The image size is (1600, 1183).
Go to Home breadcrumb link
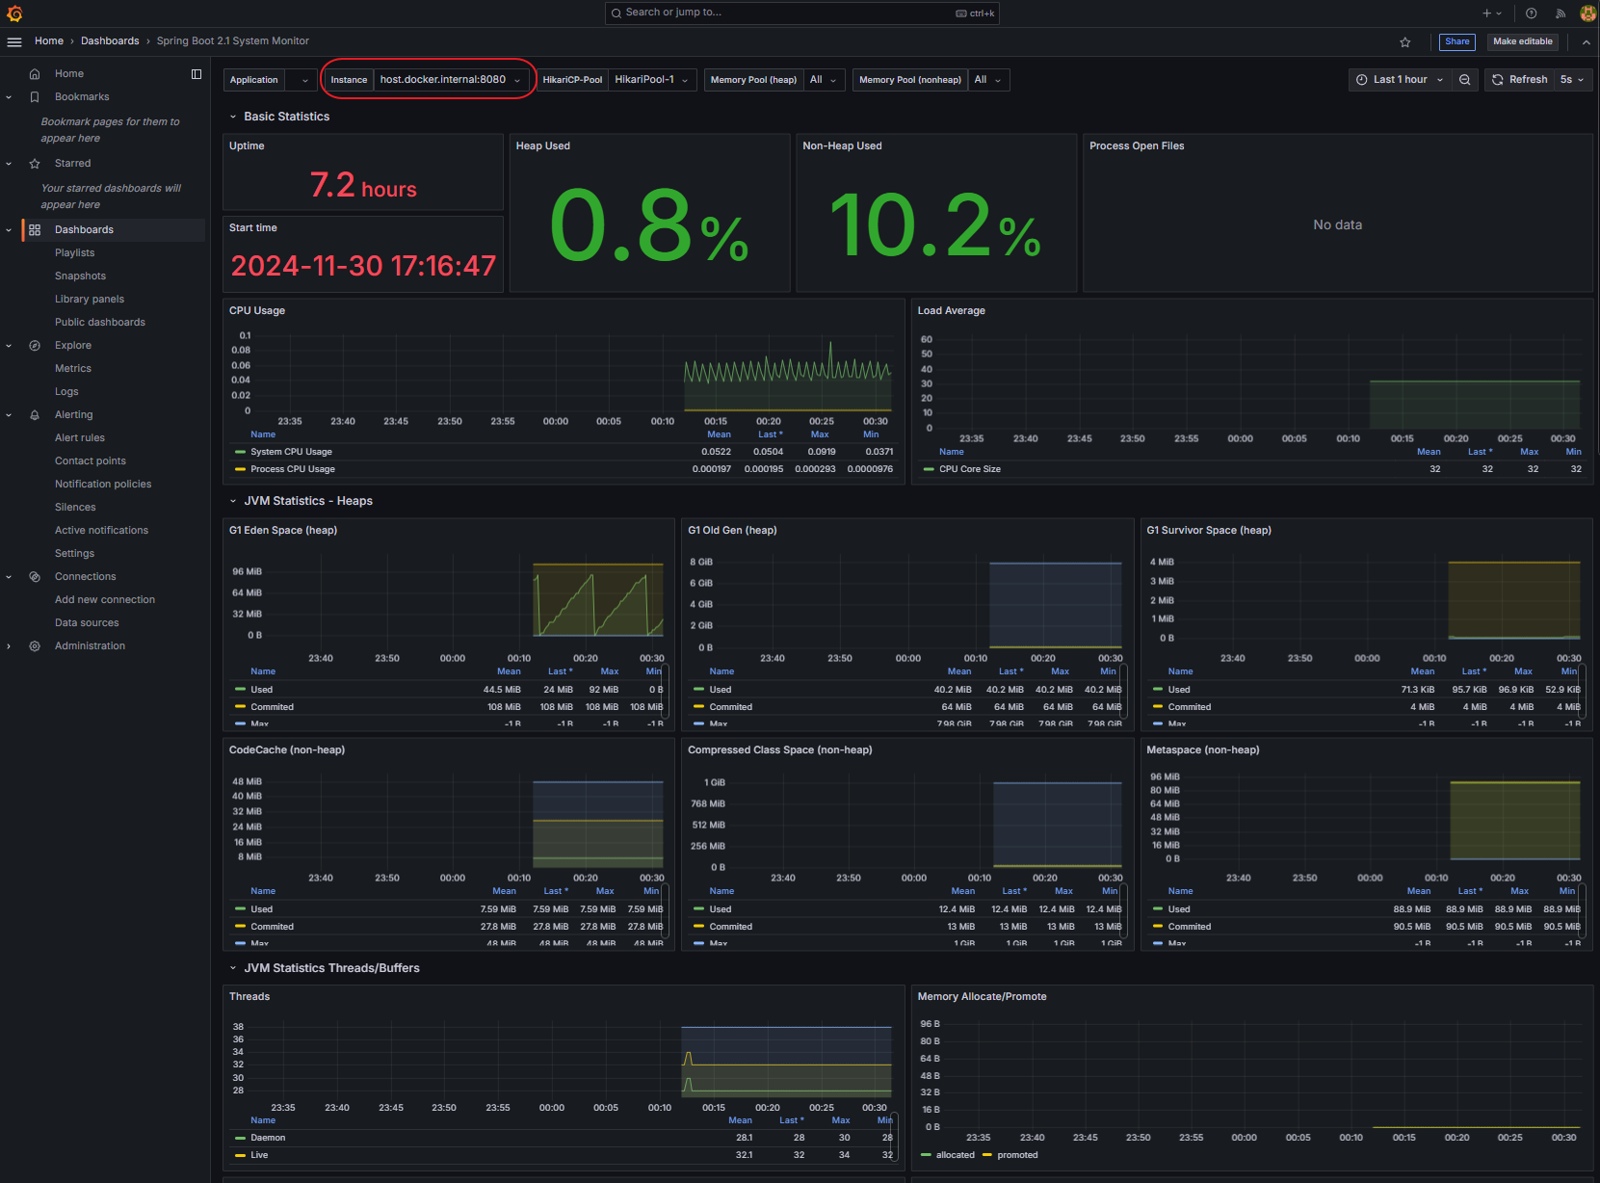pos(49,41)
